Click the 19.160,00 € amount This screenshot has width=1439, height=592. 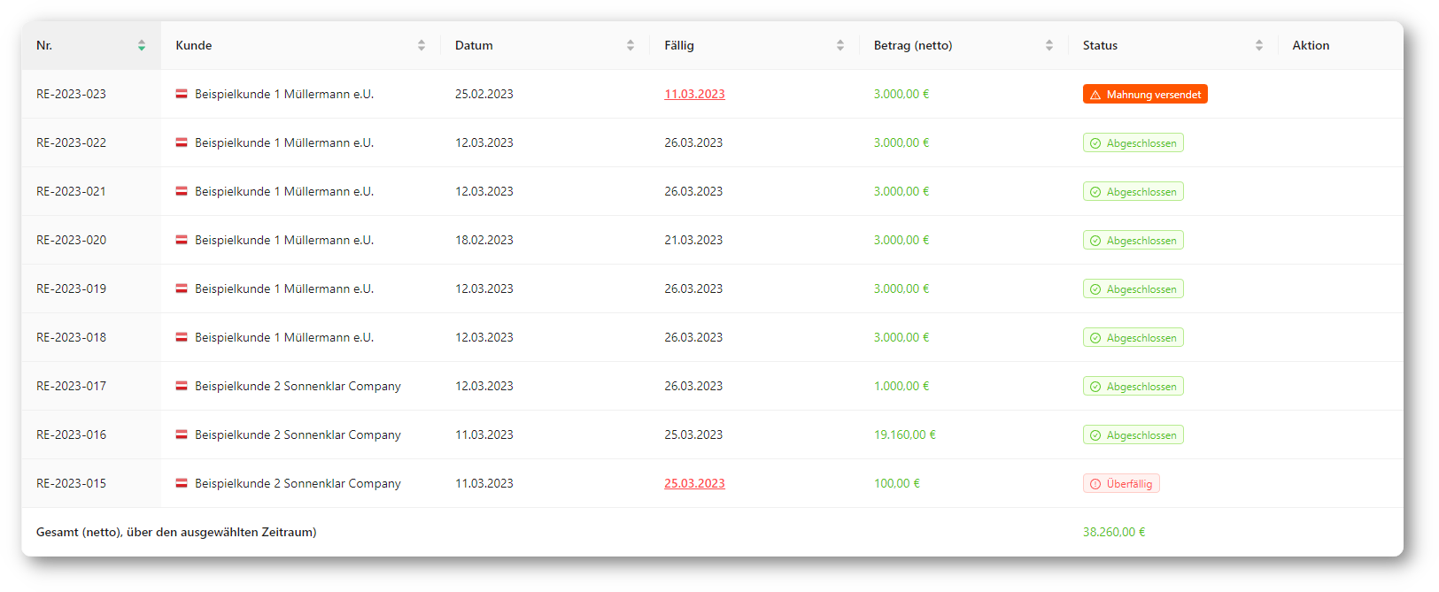coord(904,434)
